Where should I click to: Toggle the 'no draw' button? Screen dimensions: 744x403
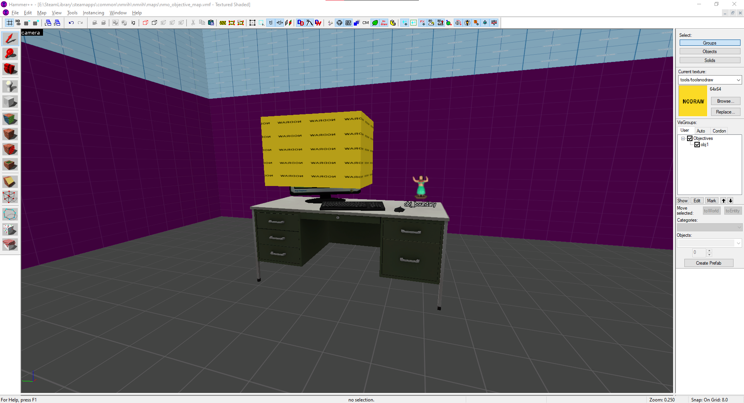pos(384,23)
